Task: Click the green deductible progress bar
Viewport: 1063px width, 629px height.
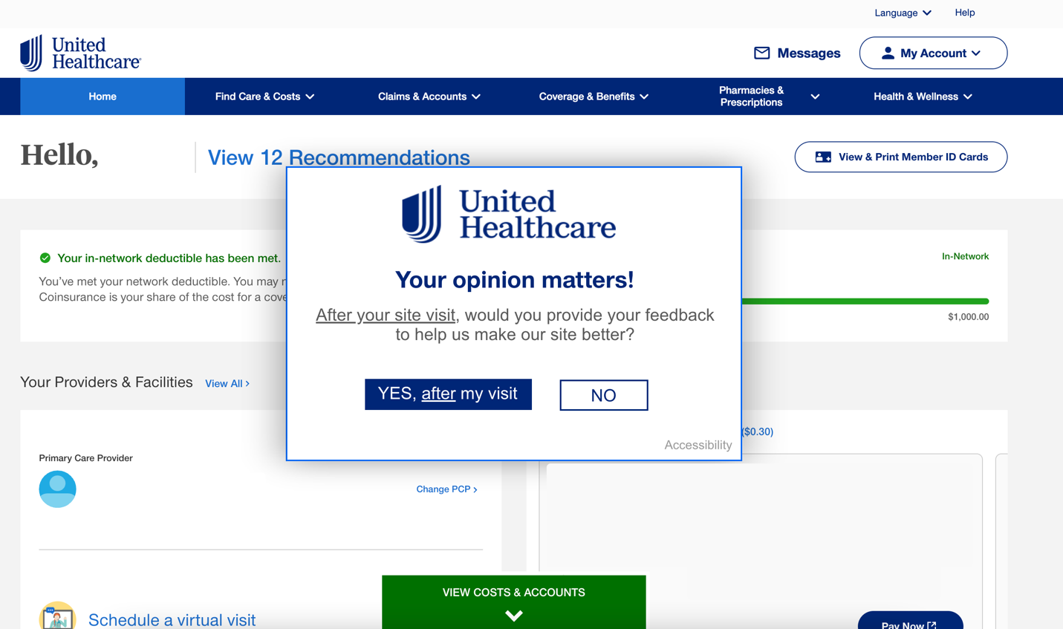Action: [865, 301]
